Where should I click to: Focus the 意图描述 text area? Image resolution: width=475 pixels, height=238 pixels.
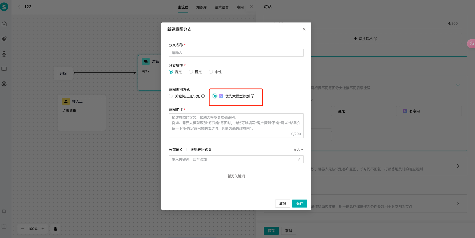point(236,126)
